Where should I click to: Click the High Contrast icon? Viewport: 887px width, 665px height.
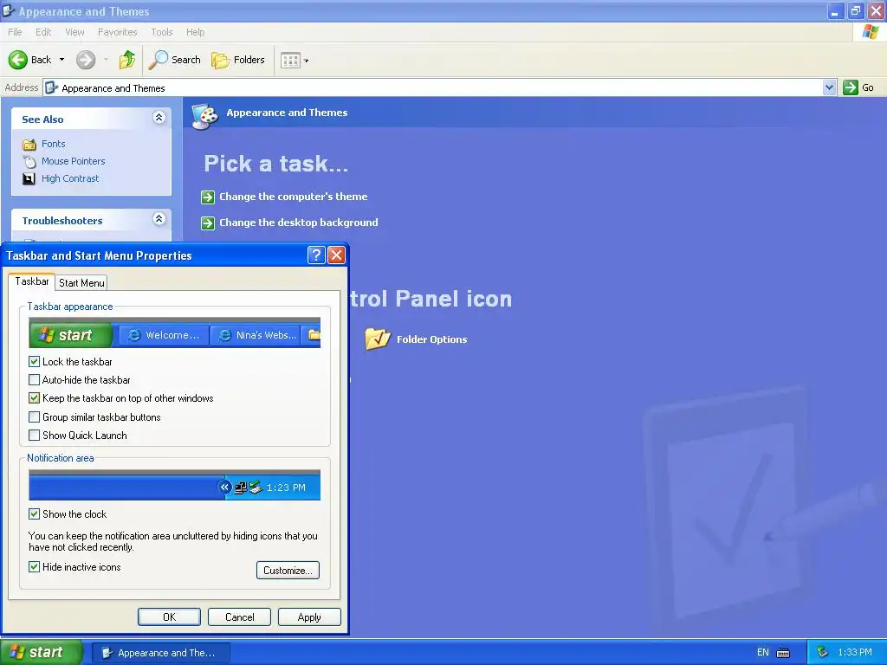pos(29,178)
